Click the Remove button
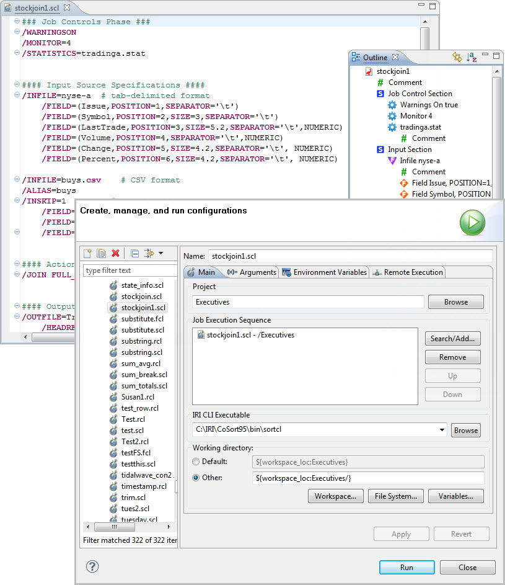The width and height of the screenshot is (505, 585). [452, 357]
